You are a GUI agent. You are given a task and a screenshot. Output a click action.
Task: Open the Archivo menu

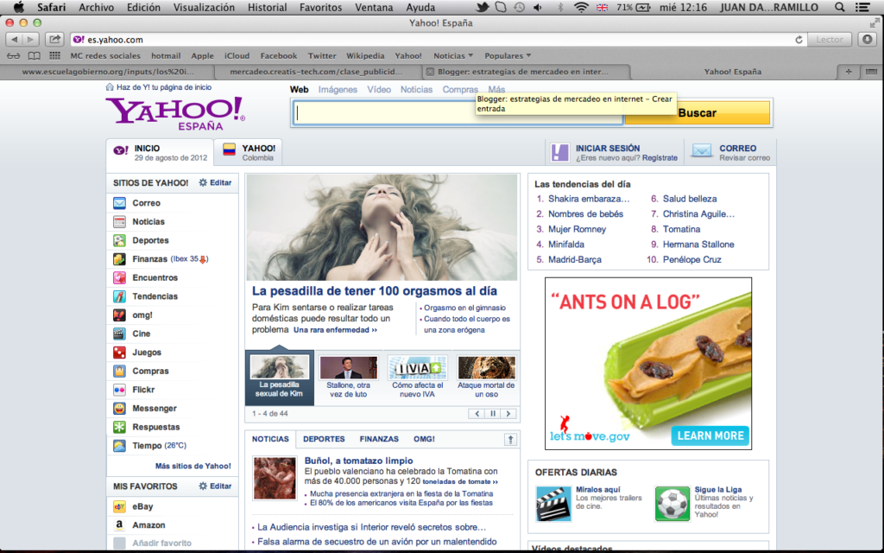pyautogui.click(x=97, y=7)
